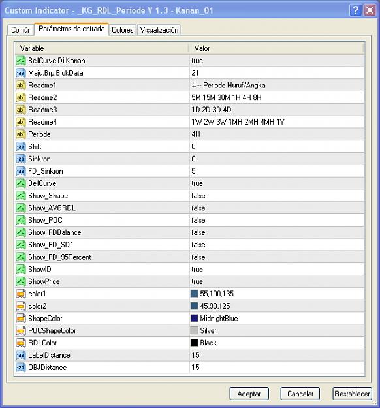The height and width of the screenshot is (408, 380).
Task: Click the integer icon beside FD_Sinkron
Action: tap(20, 171)
